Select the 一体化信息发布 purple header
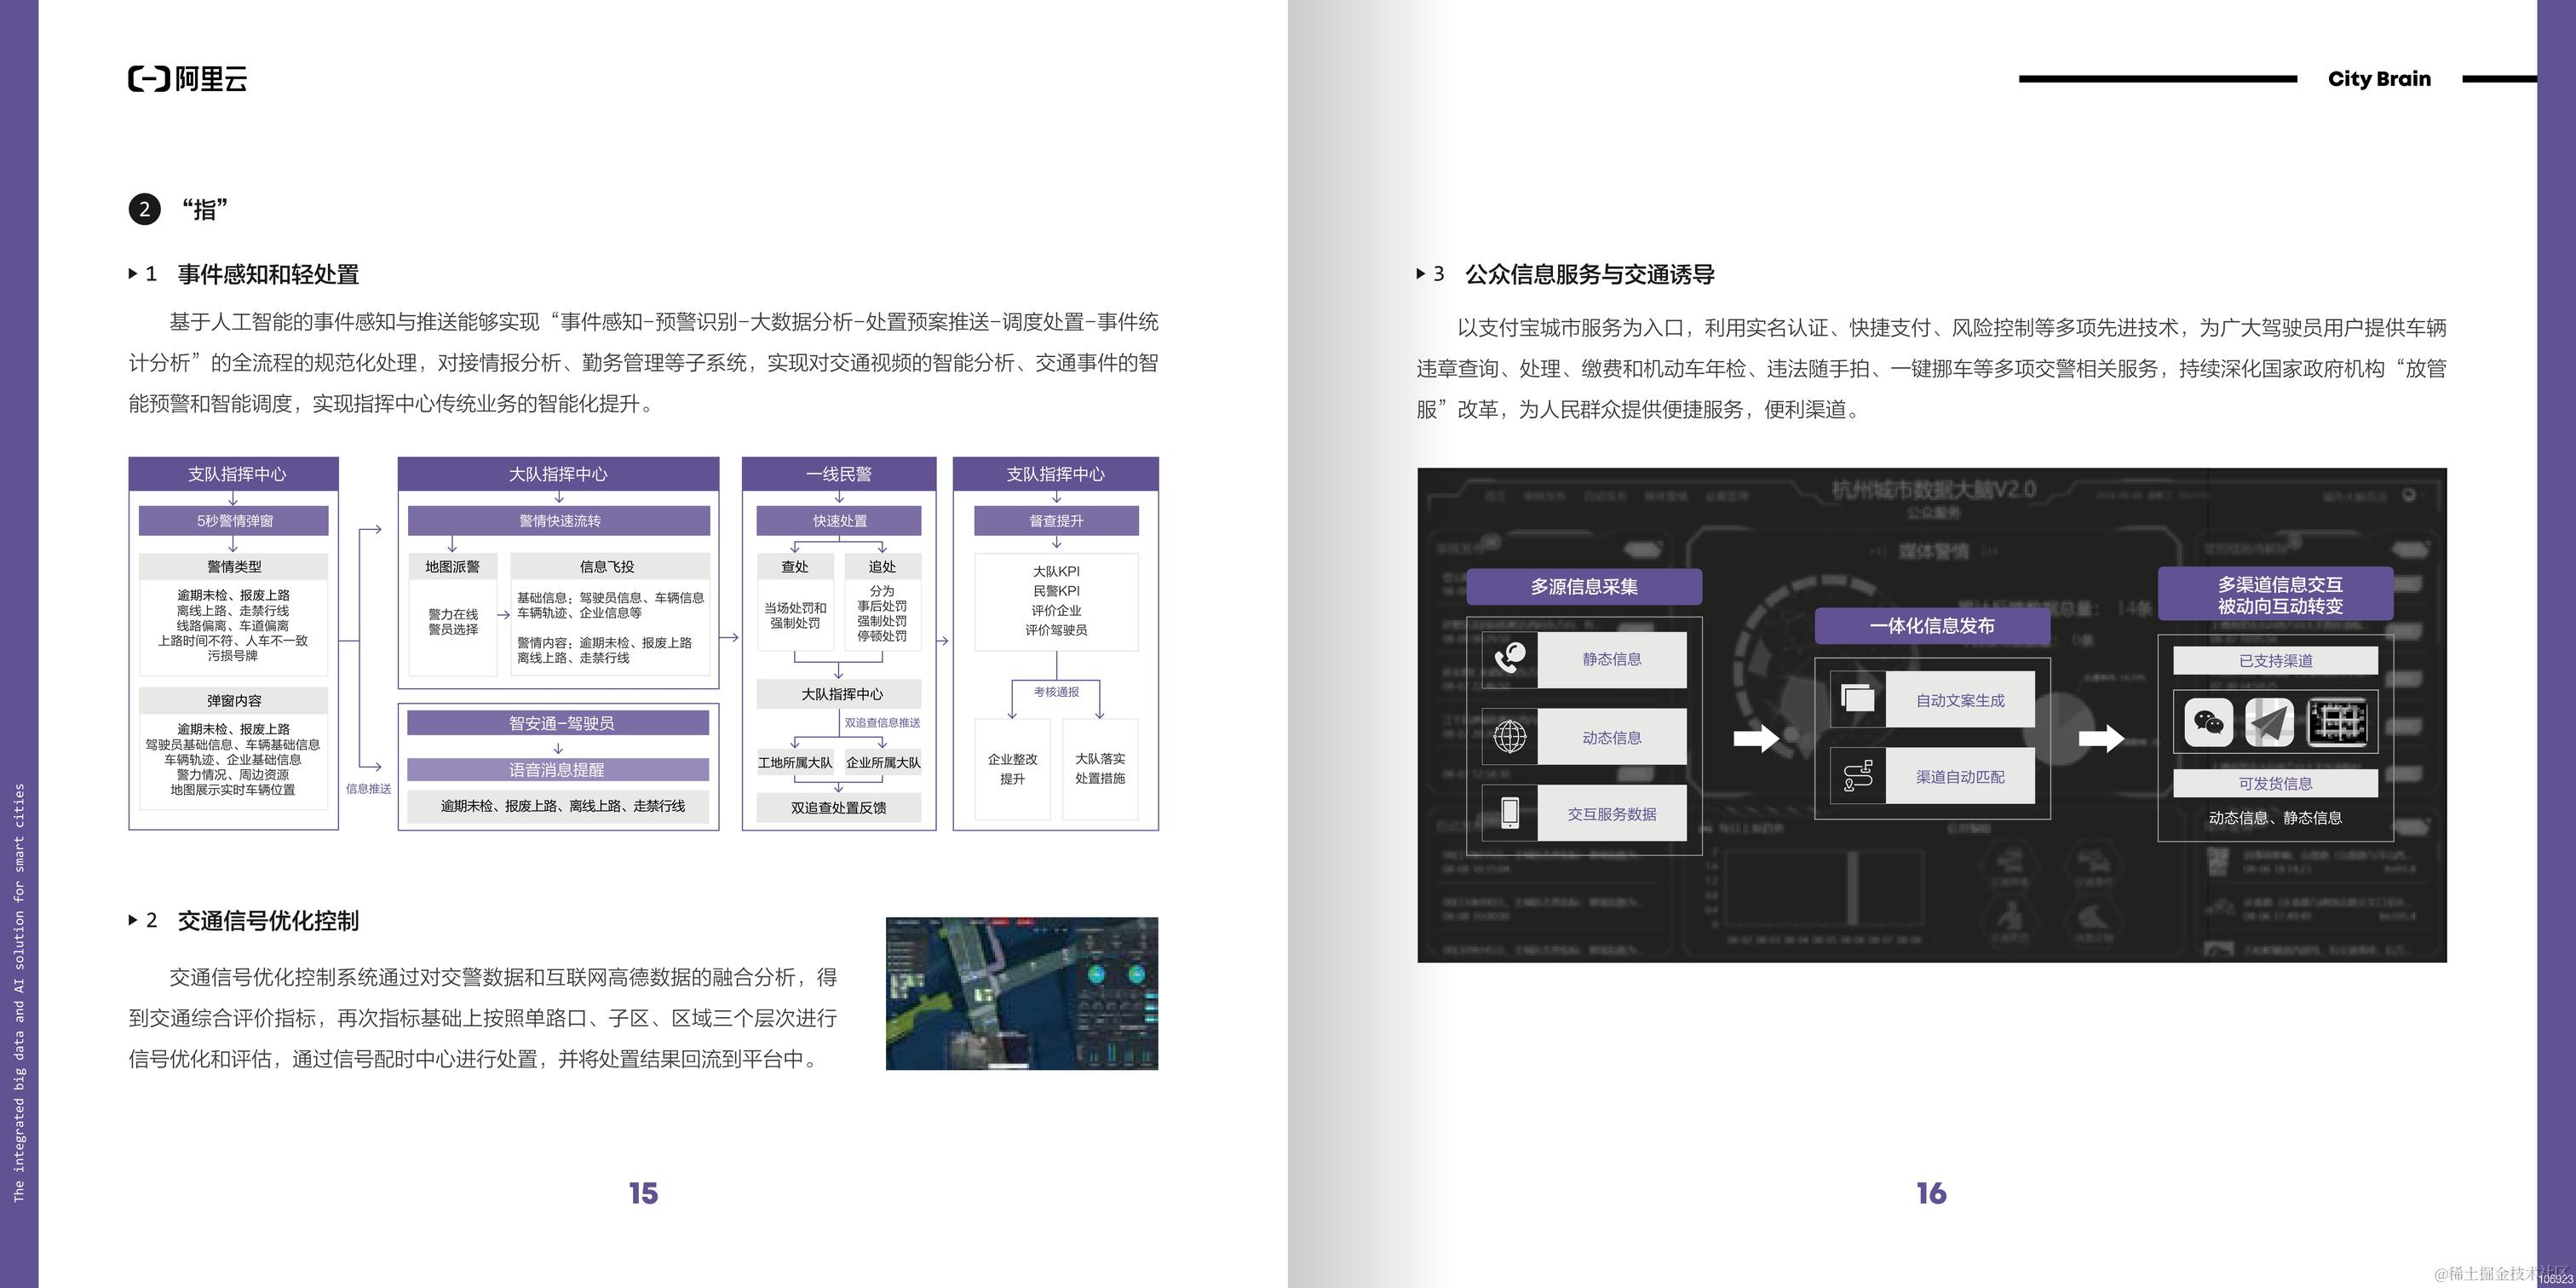2576x1288 pixels. pyautogui.click(x=1932, y=626)
